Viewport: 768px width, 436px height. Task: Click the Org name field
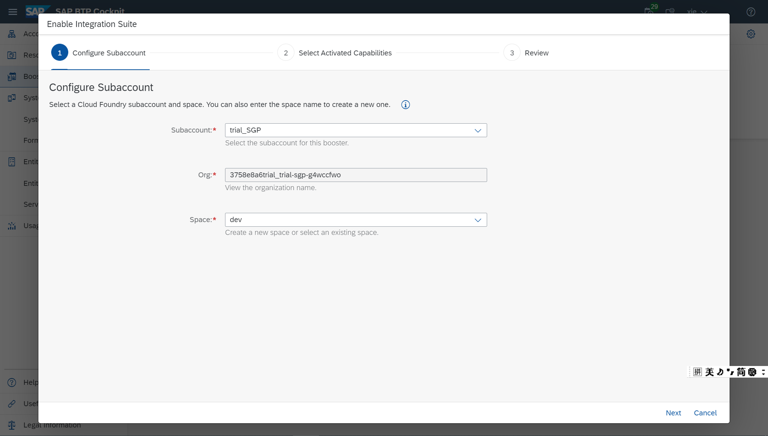pos(356,175)
